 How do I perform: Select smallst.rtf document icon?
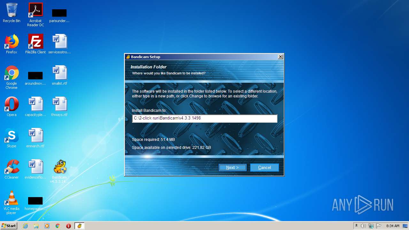pyautogui.click(x=59, y=75)
